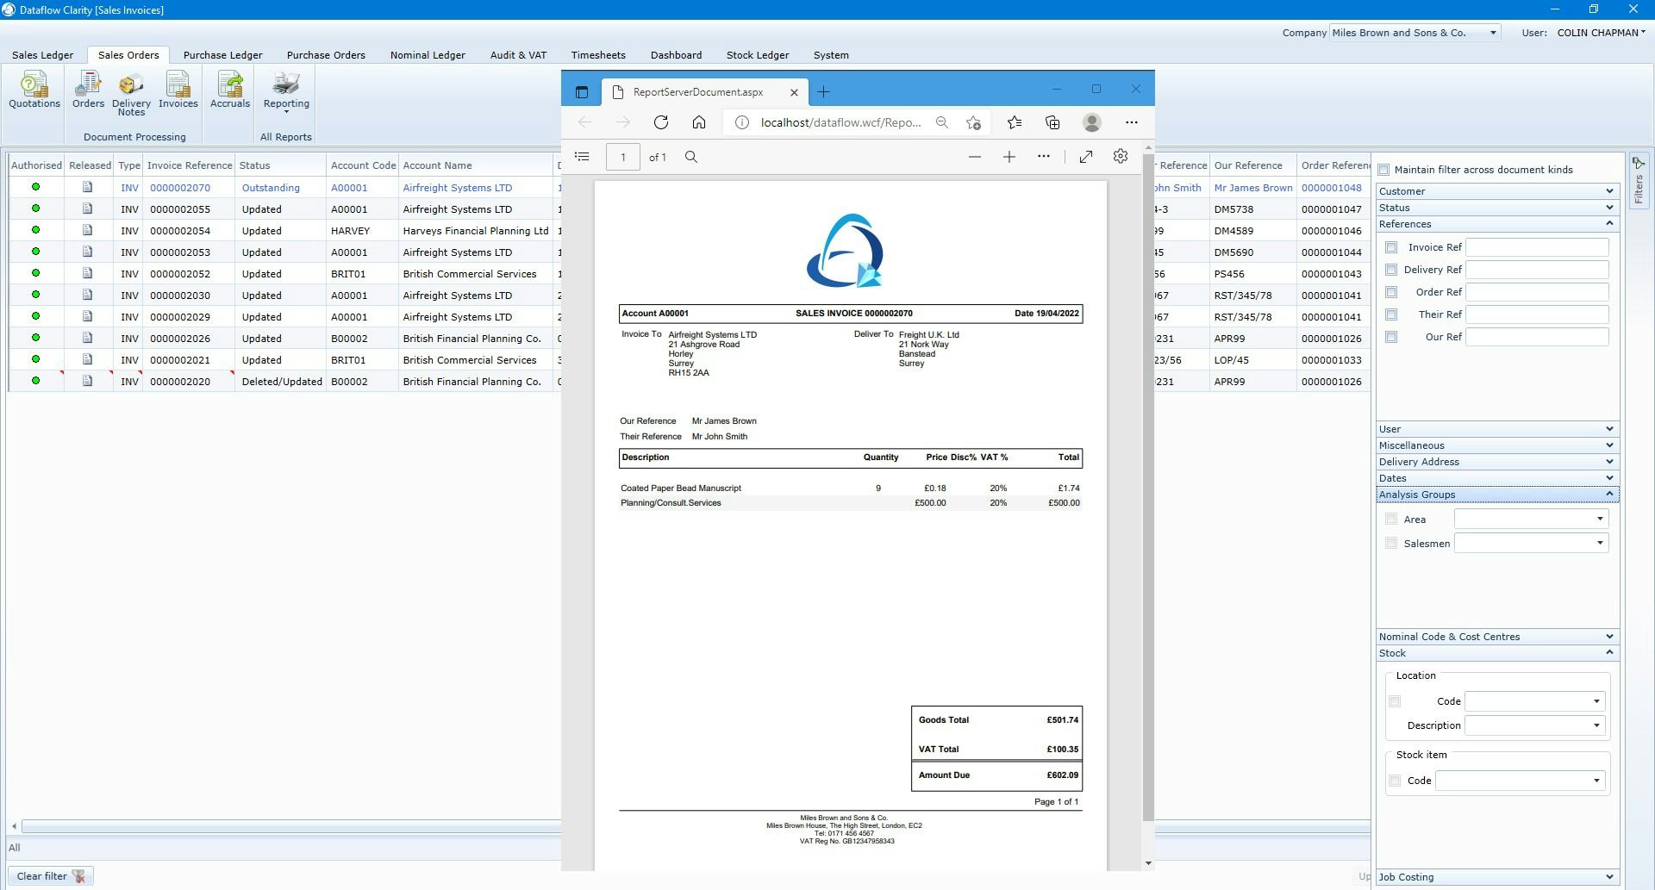Add this page to favorites
The height and width of the screenshot is (890, 1655).
pos(974,122)
